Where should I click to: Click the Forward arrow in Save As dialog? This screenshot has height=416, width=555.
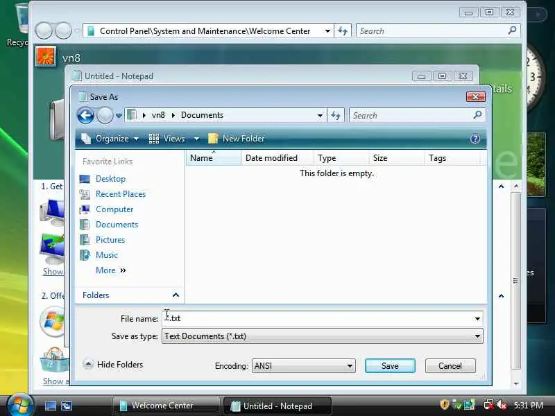point(105,115)
